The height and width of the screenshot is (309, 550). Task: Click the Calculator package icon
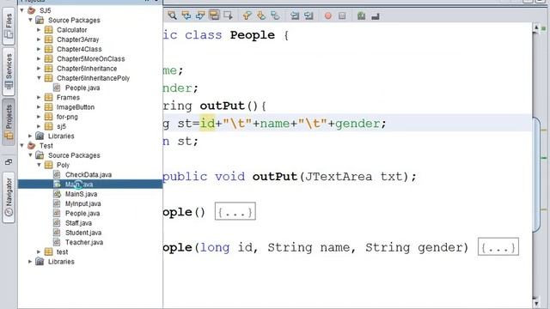pyautogui.click(x=49, y=30)
